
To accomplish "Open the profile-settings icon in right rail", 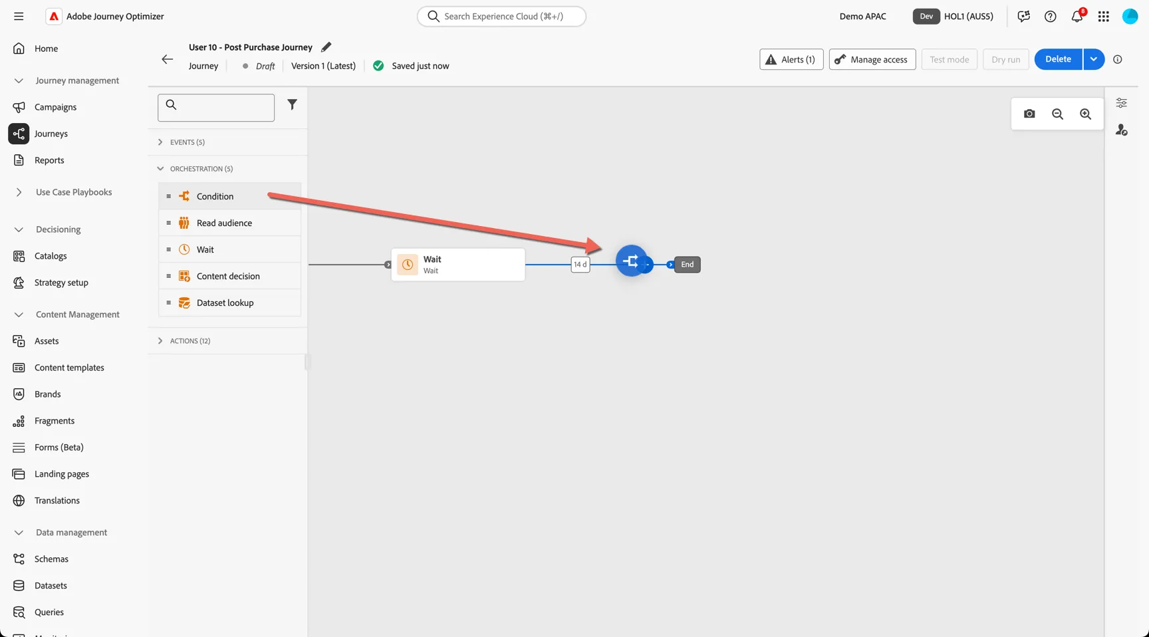I will point(1122,130).
